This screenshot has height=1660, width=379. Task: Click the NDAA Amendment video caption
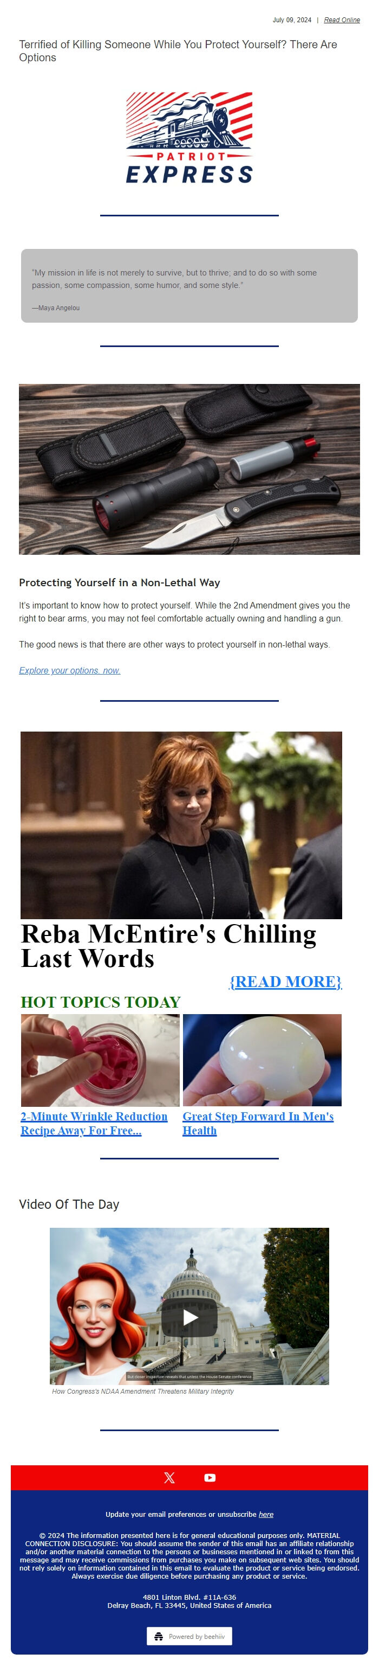(x=143, y=1390)
